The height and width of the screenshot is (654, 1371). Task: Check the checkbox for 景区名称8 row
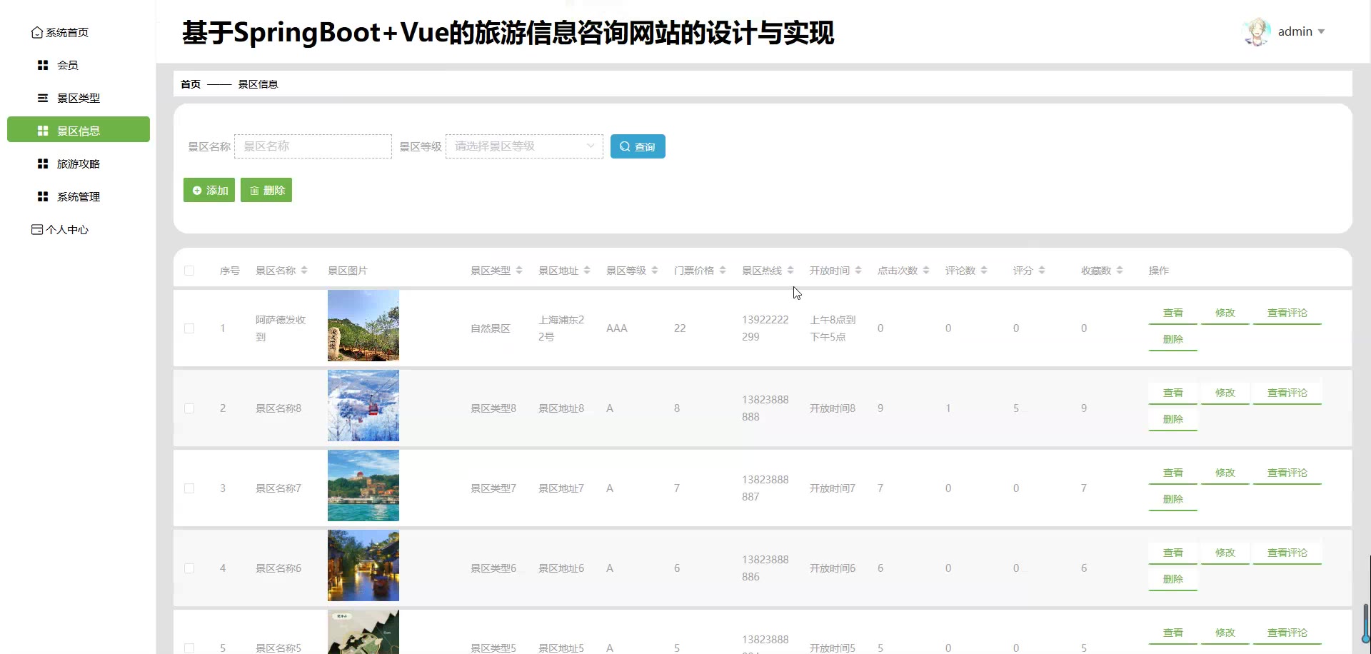click(189, 408)
